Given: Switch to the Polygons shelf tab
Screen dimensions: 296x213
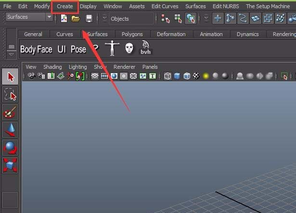Looking at the screenshot, I should [x=132, y=34].
